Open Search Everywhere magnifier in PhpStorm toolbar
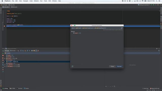Screen dimensions: 162x91 [161, 5]
